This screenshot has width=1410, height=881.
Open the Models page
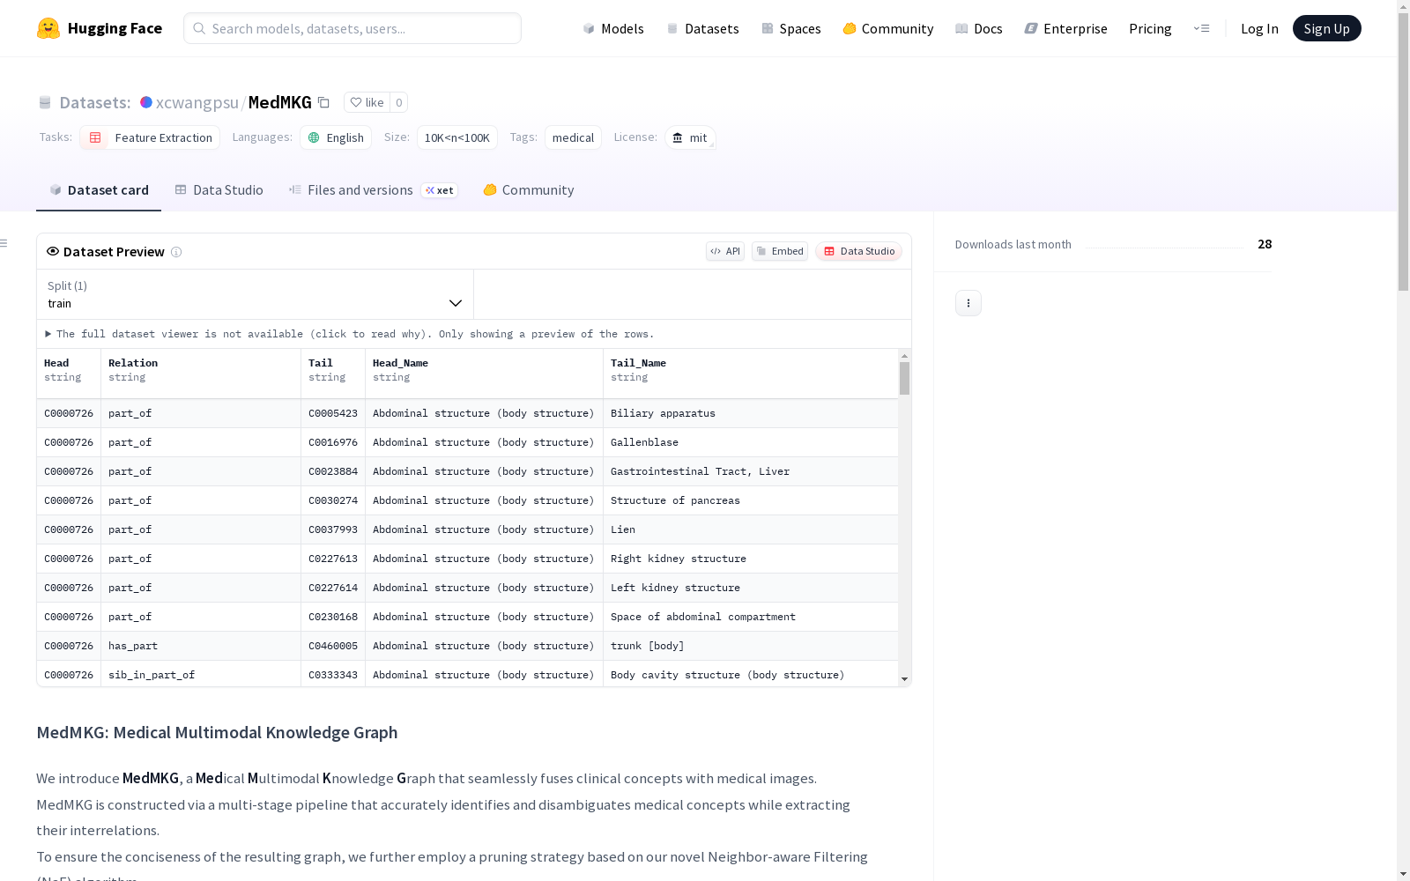[x=613, y=28]
